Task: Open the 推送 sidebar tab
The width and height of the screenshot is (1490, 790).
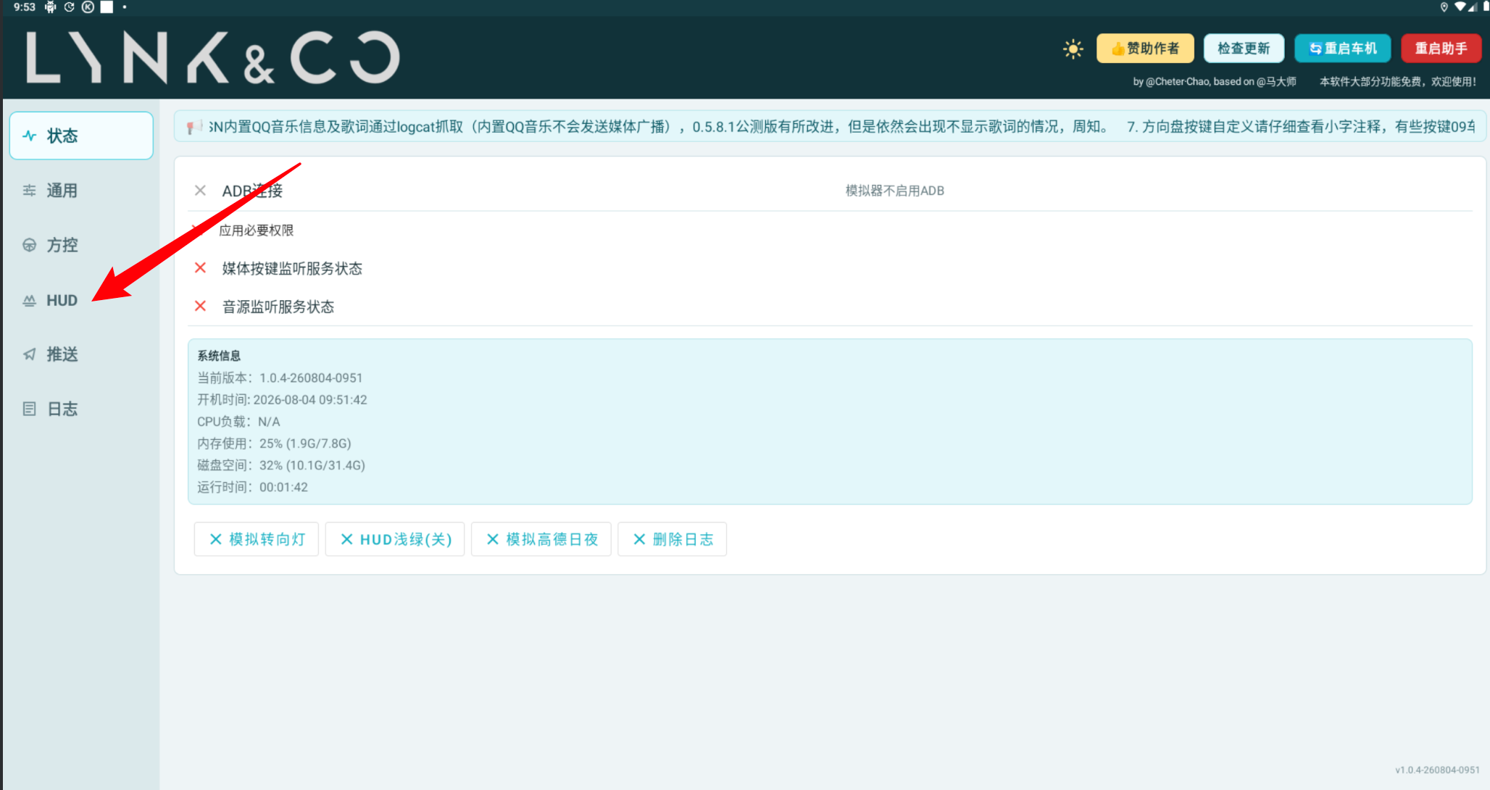Action: (81, 354)
